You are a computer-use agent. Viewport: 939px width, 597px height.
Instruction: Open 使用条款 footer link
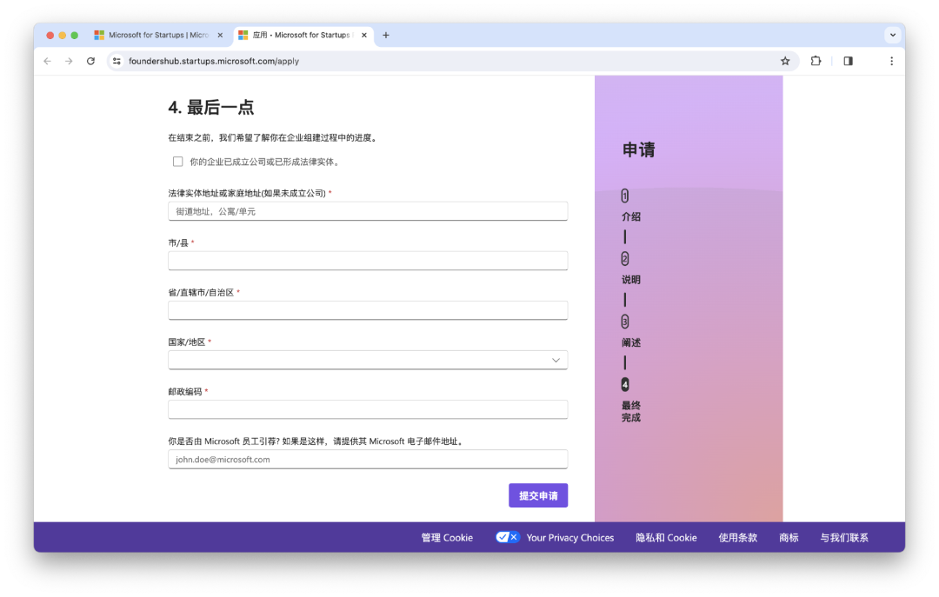click(x=738, y=538)
